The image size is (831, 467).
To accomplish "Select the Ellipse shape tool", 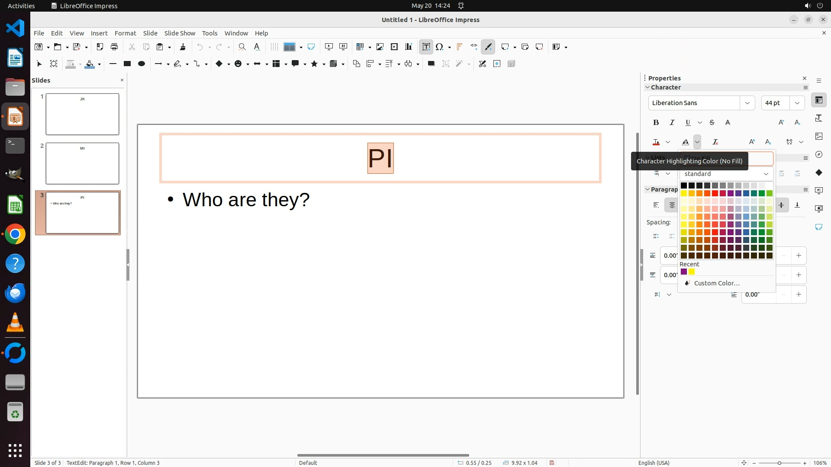I will coord(141,64).
